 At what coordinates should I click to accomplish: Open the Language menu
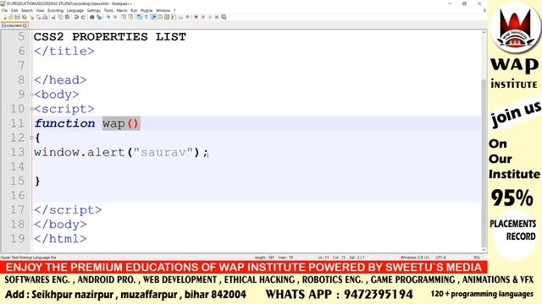(x=75, y=10)
